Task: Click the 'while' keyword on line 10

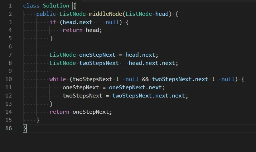Action: point(58,79)
